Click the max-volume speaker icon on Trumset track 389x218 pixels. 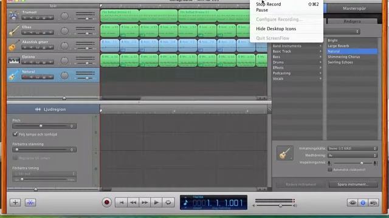pyautogui.click(x=94, y=19)
